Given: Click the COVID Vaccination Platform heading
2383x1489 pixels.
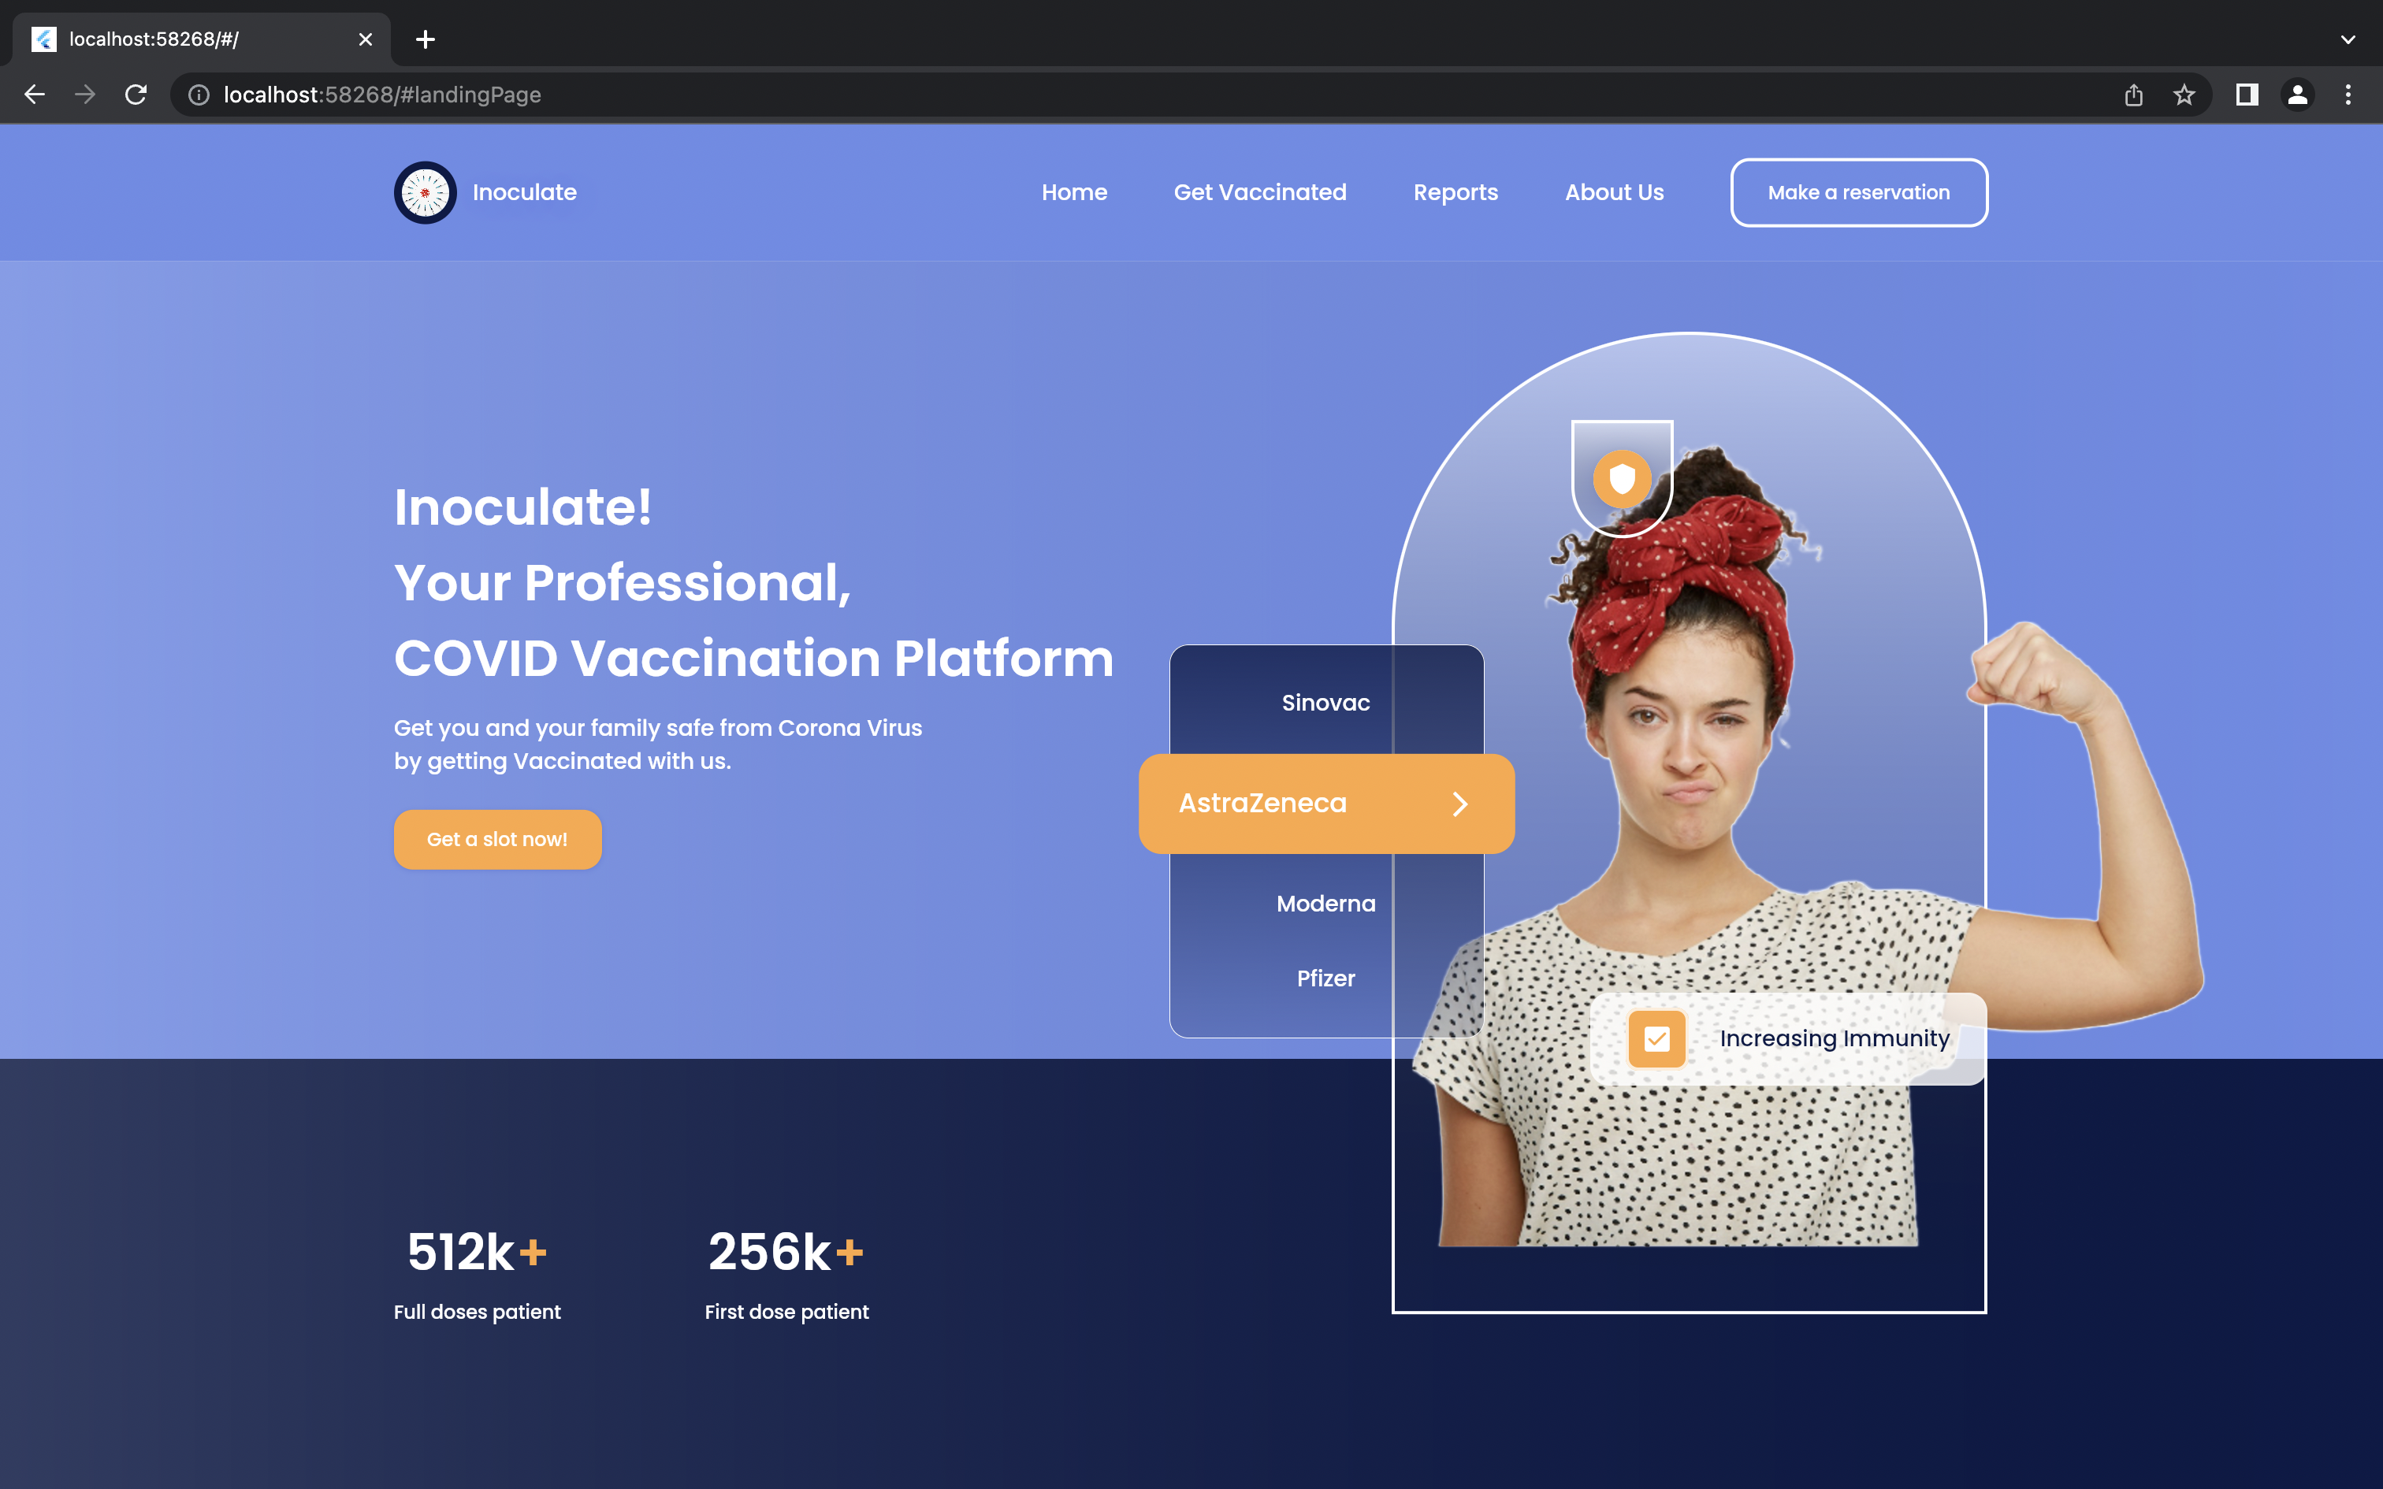Looking at the screenshot, I should pyautogui.click(x=753, y=658).
